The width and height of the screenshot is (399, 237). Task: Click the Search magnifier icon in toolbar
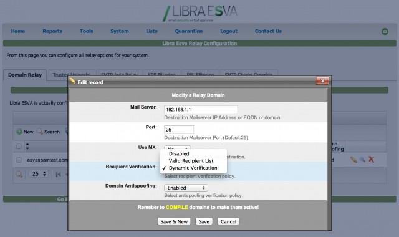(39, 132)
